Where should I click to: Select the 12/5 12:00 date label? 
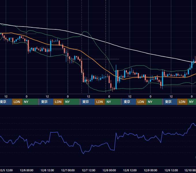[x=6, y=170]
